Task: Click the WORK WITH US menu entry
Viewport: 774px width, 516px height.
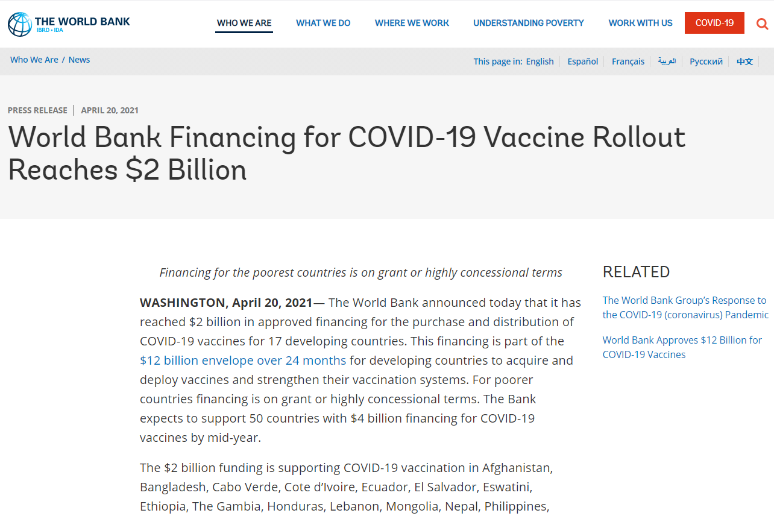Action: pos(640,22)
